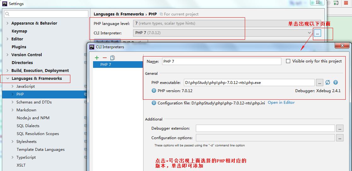352x171 pixels.
Task: Edit Configuration options with ellipsis button
Action: [x=340, y=138]
